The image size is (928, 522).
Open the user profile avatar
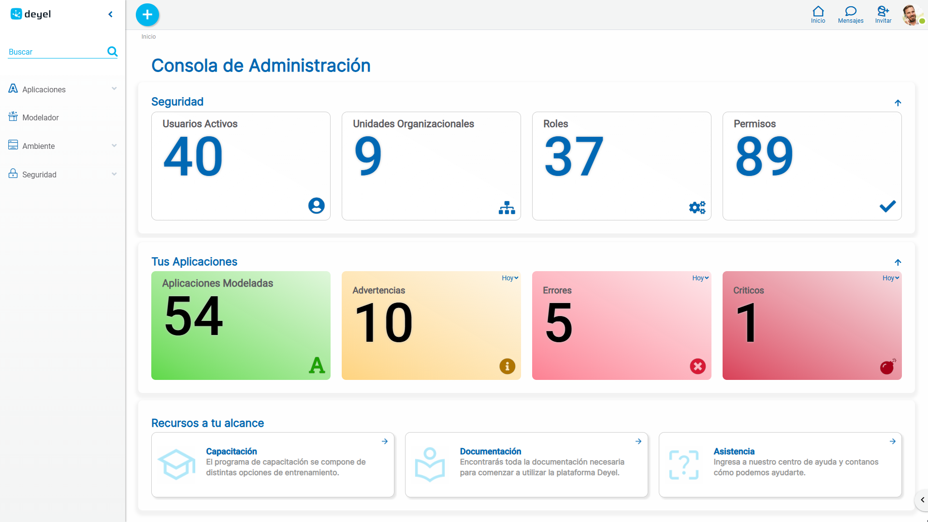(912, 15)
